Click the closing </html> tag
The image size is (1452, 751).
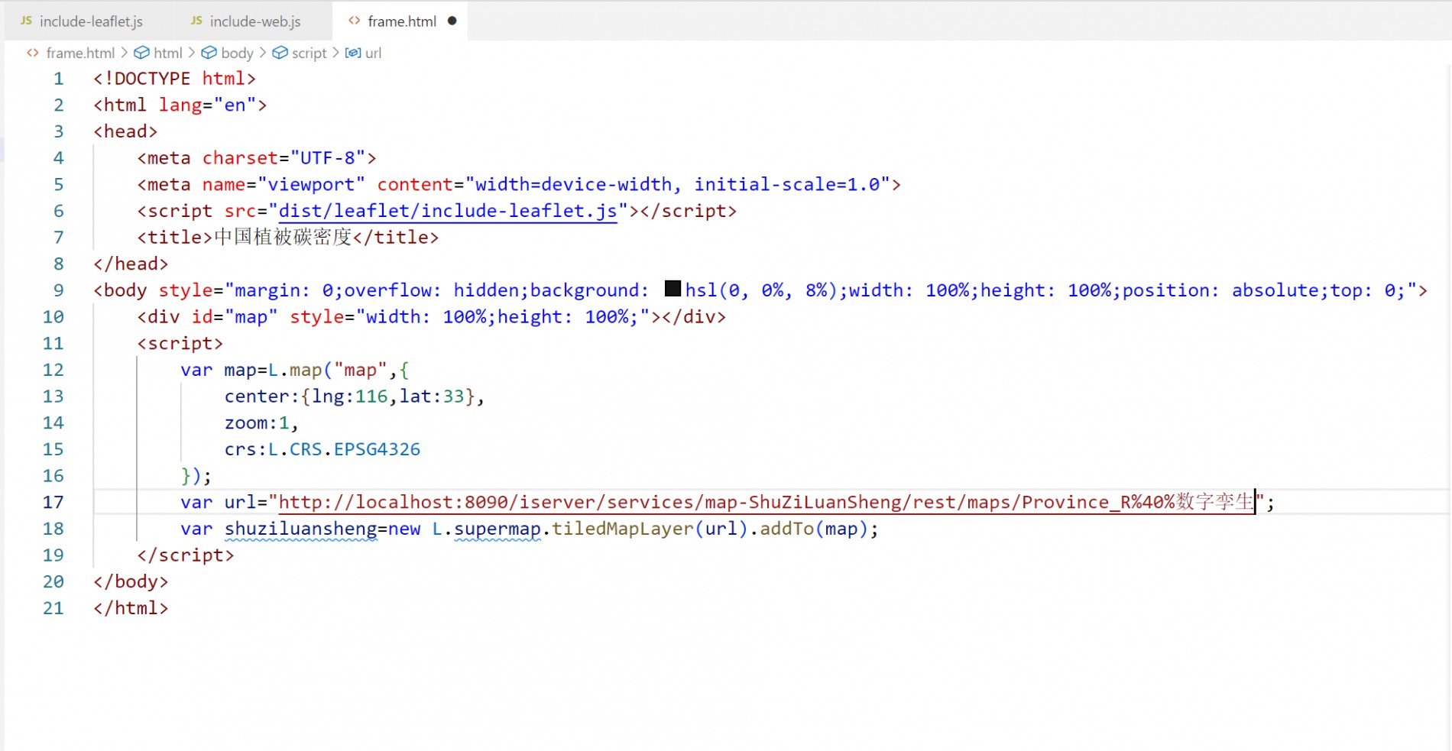click(x=131, y=608)
